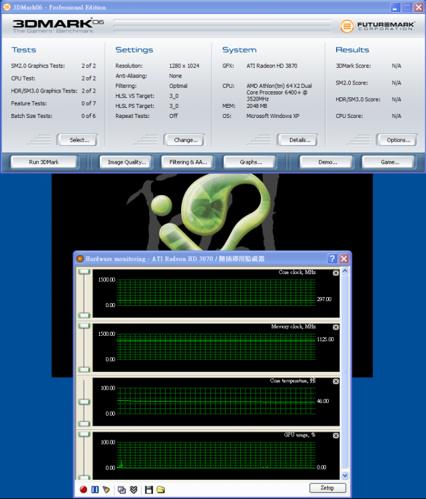Click the Memory clock, MHz graph label
This screenshot has height=499, width=426.
[294, 326]
